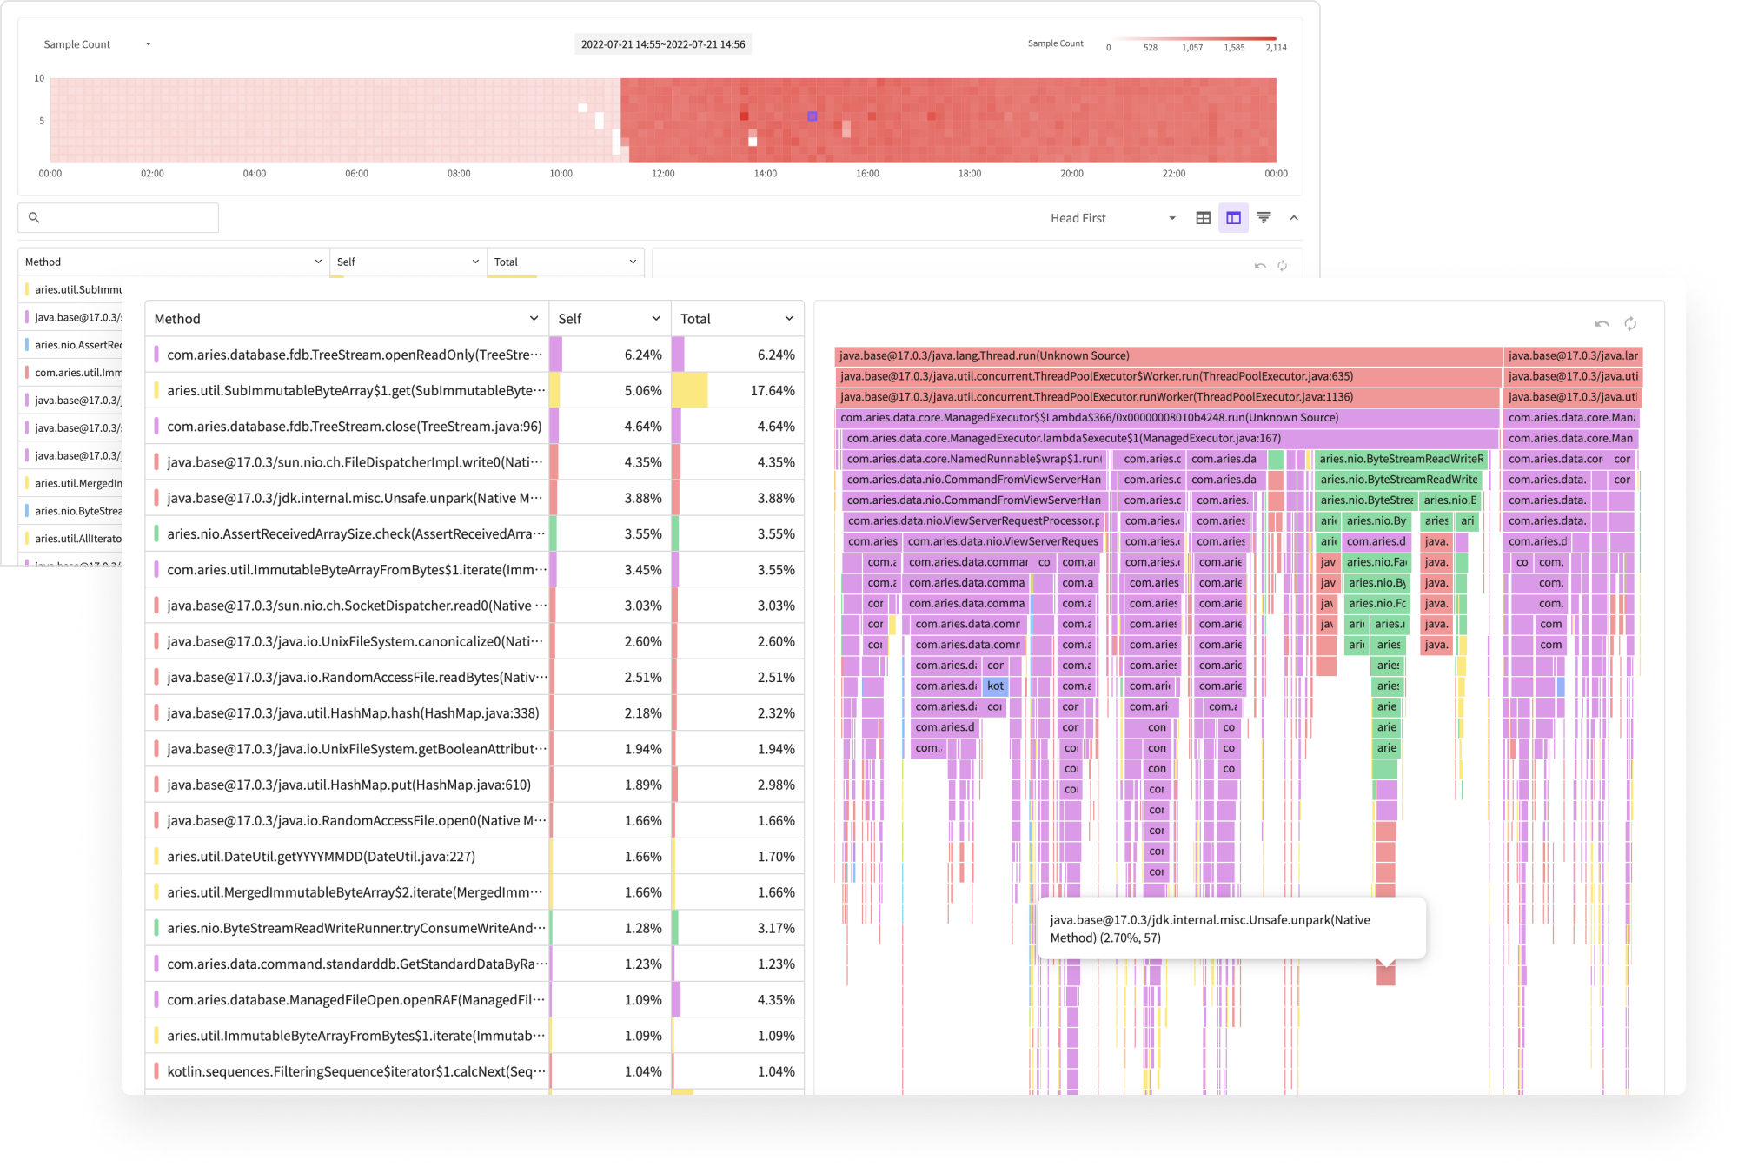Switch to the table grid view layout
The image size is (1738, 1173).
(1203, 217)
